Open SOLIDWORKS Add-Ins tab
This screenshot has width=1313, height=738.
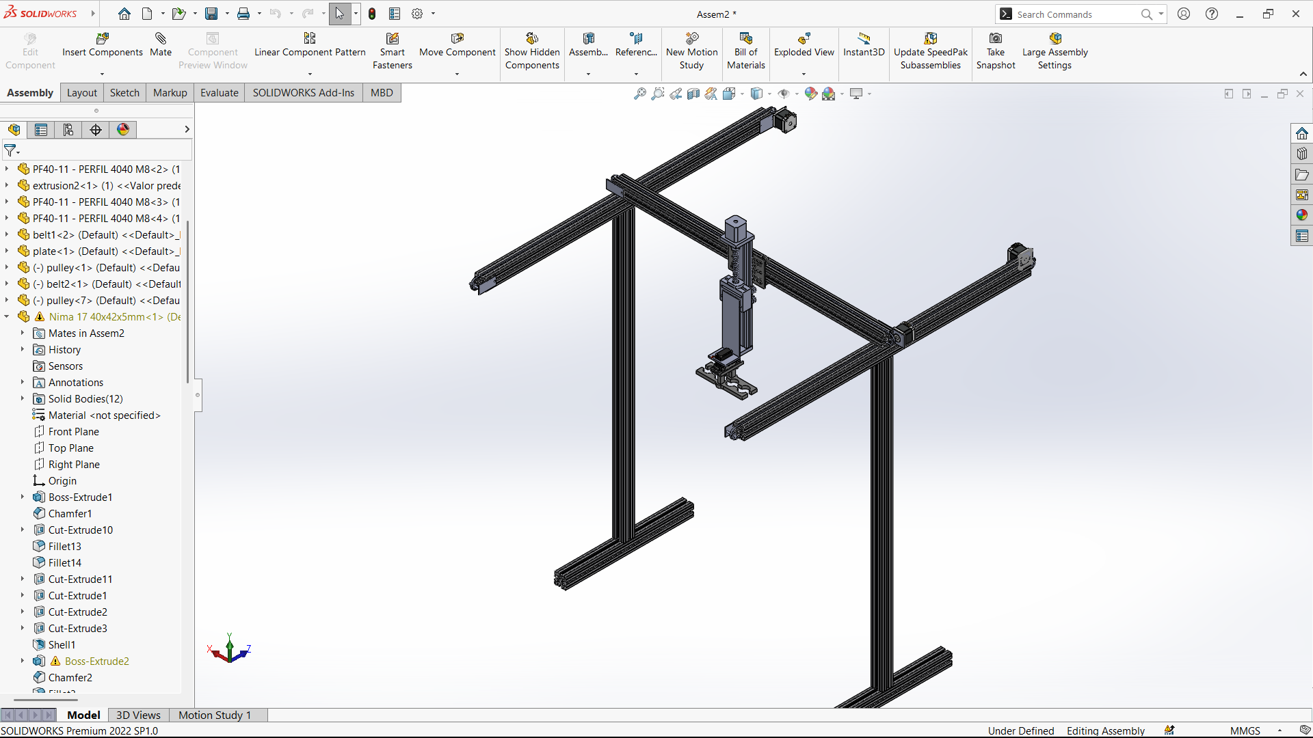[x=304, y=93]
